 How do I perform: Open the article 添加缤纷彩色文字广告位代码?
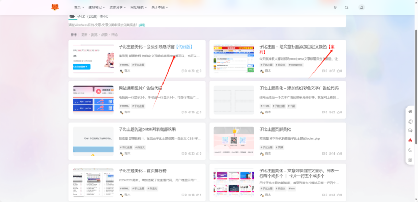(299, 88)
